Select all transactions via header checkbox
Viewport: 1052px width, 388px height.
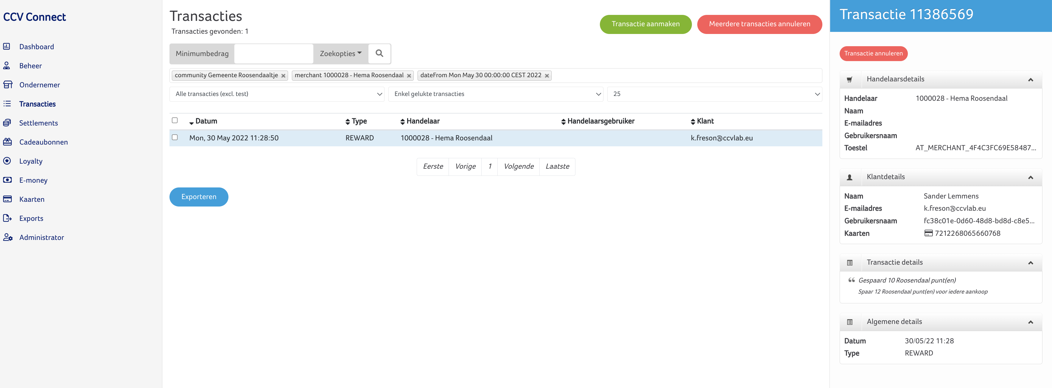(x=175, y=120)
